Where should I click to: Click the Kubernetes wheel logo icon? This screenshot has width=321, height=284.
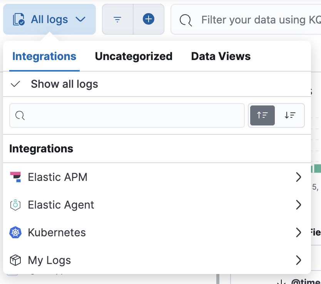pos(15,232)
